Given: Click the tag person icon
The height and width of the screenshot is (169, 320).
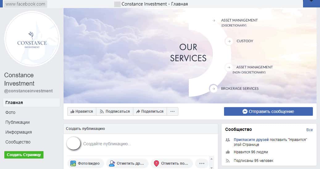Looking at the screenshot, I should (x=112, y=163).
